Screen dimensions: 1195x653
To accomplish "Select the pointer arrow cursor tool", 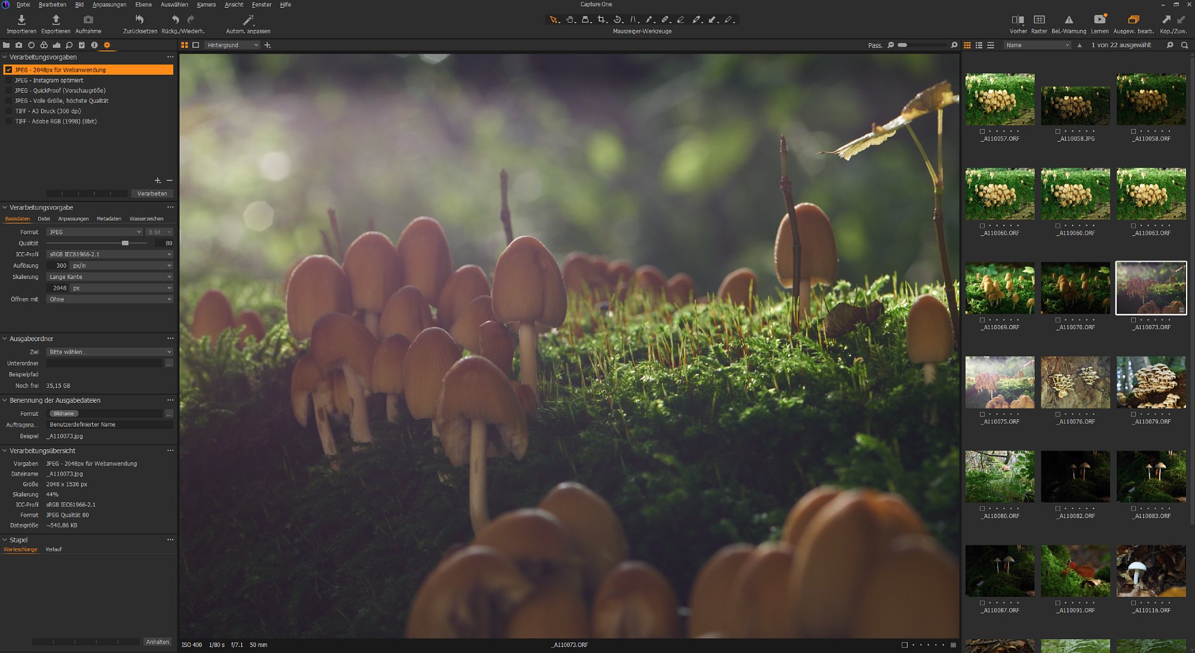I will click(x=554, y=20).
